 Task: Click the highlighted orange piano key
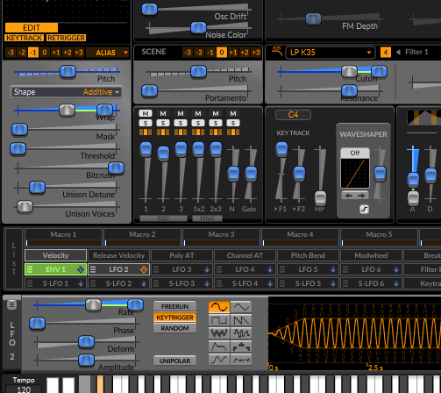click(x=100, y=384)
